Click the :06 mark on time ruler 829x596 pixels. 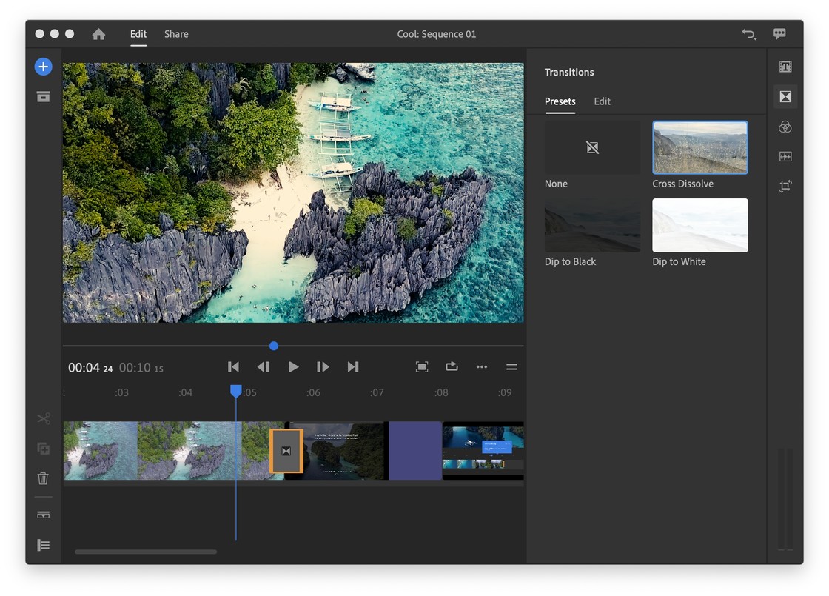[x=313, y=392]
